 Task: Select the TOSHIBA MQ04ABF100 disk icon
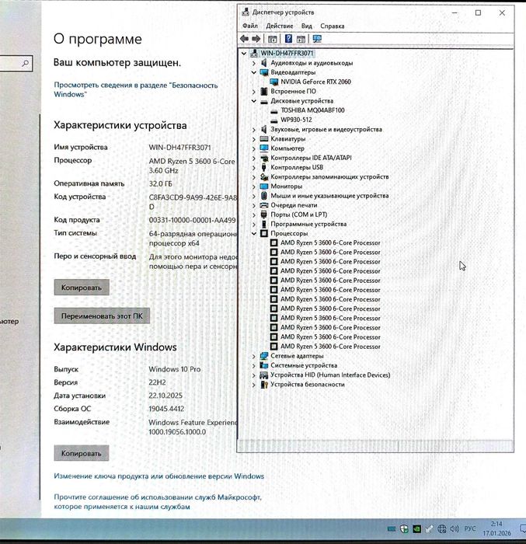pos(274,110)
